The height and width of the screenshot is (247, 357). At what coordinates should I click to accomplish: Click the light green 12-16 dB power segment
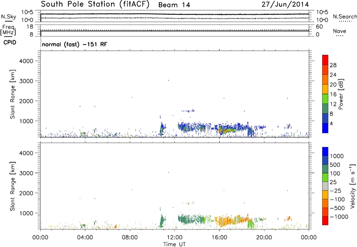click(325, 99)
